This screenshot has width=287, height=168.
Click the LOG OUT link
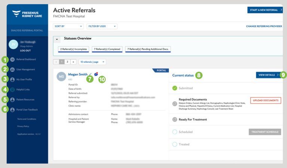pos(25,50)
